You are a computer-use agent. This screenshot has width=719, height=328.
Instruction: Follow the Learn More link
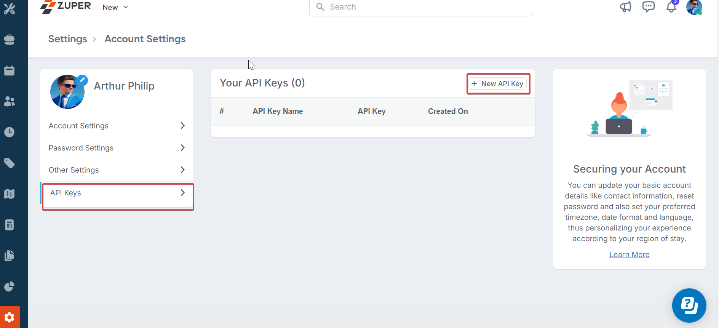coord(629,254)
